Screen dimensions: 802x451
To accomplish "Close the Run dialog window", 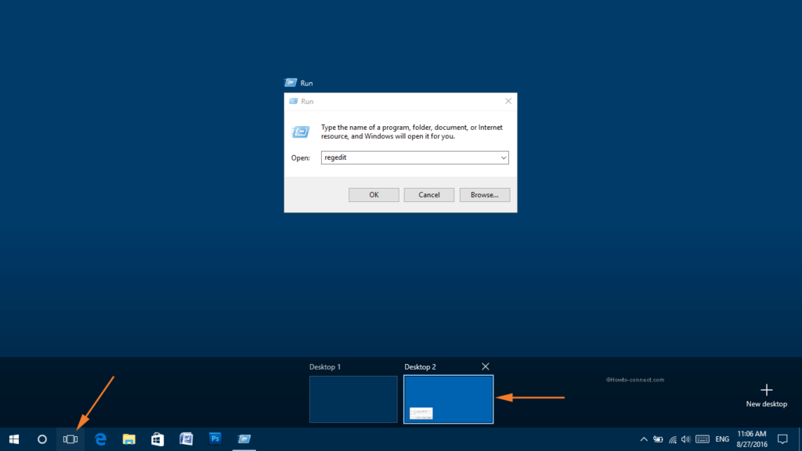I will coord(508,101).
